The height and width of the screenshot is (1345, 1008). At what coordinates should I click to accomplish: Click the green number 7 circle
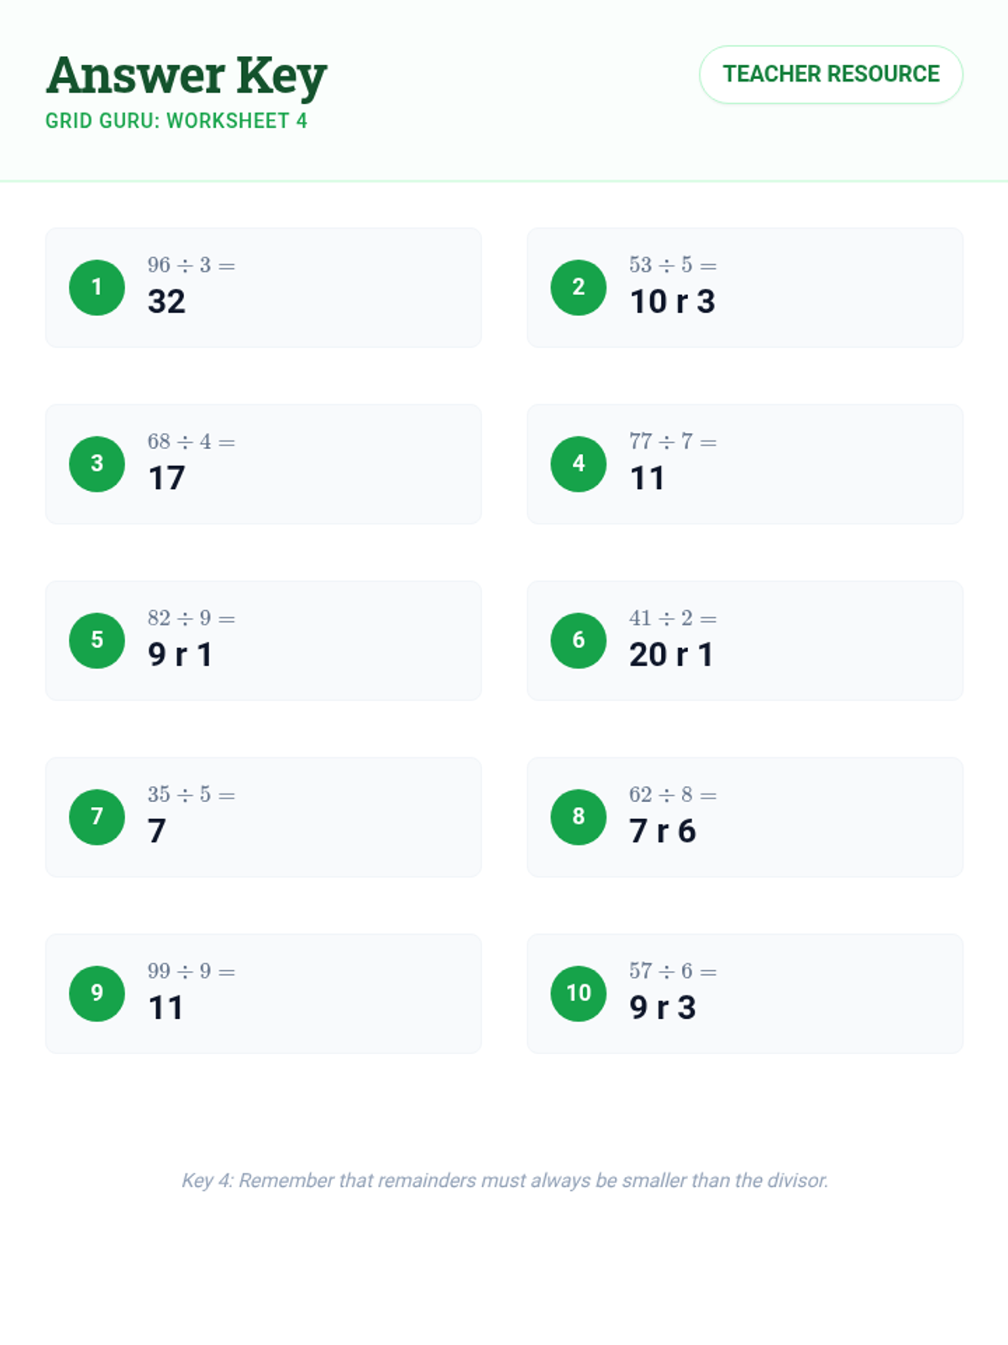(x=97, y=817)
